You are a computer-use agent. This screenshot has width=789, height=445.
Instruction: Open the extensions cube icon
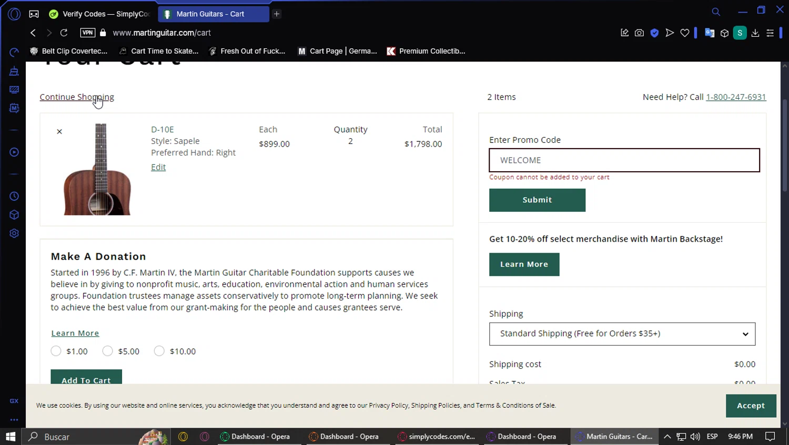point(724,33)
